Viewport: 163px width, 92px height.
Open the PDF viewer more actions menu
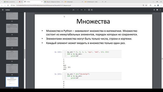(x=160, y=10)
